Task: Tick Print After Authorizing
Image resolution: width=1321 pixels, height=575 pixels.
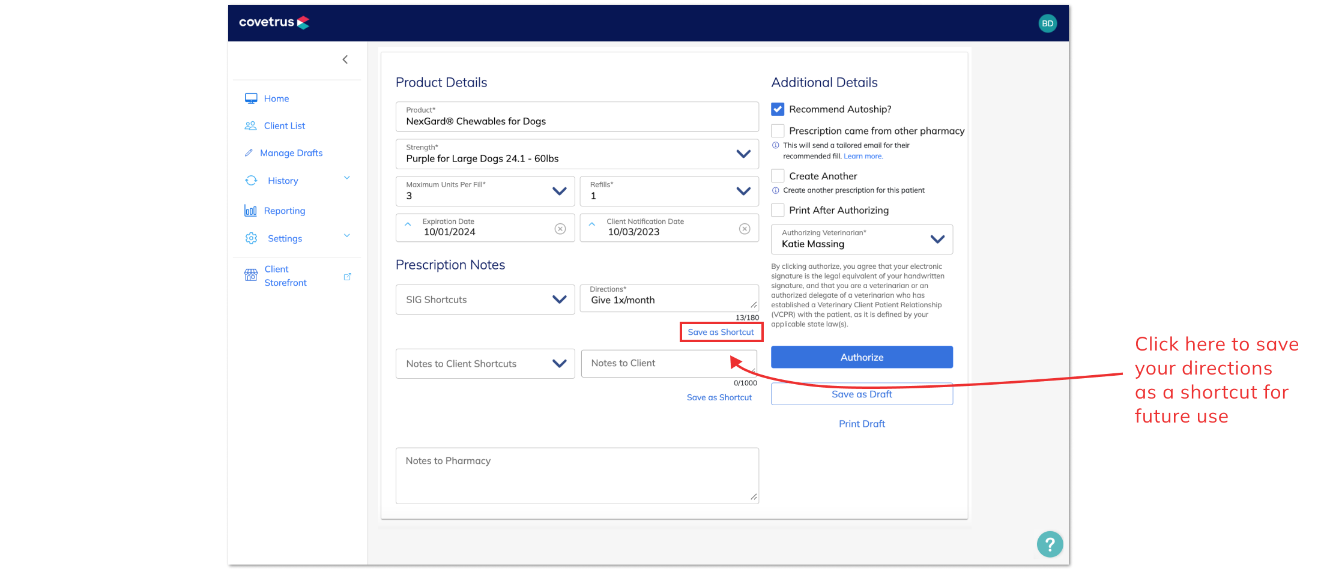Action: coord(778,210)
